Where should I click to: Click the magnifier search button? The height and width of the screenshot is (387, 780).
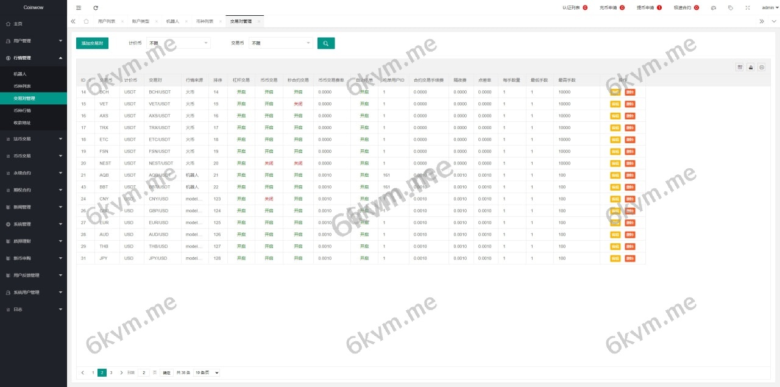pyautogui.click(x=326, y=43)
